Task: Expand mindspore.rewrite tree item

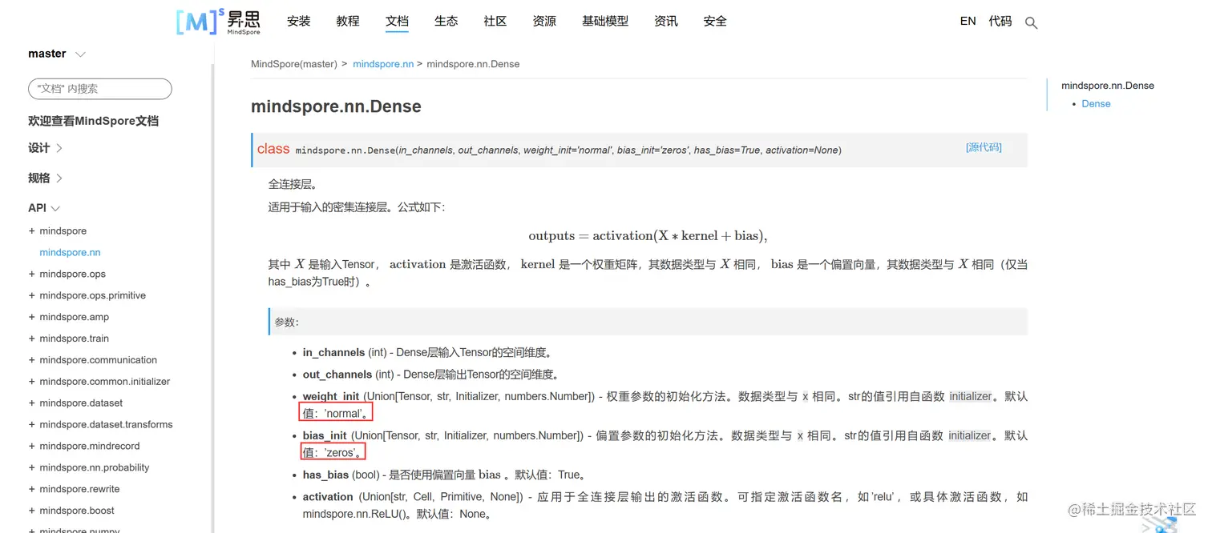Action: coord(32,490)
